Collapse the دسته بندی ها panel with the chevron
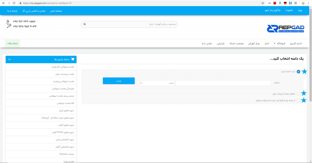 (9, 59)
